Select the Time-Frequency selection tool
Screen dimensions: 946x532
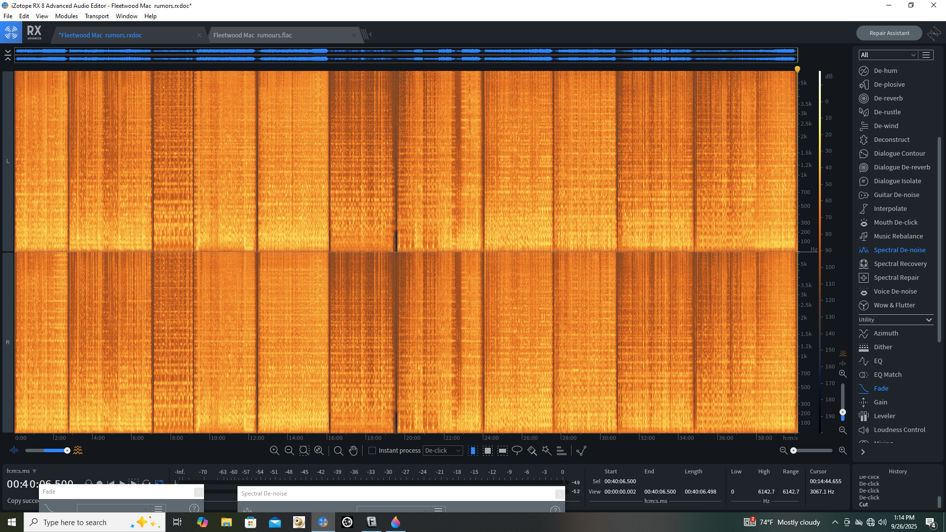click(487, 450)
